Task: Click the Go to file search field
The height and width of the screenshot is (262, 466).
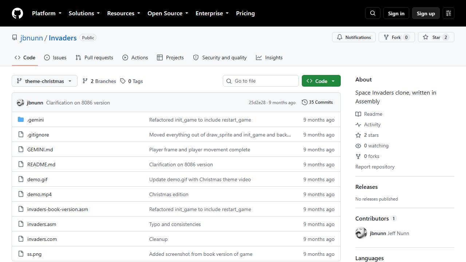Action: click(x=261, y=81)
